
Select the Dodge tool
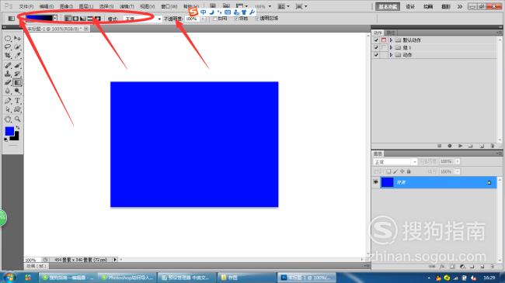17,91
